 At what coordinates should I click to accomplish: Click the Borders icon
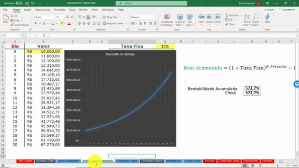pyautogui.click(x=53, y=23)
